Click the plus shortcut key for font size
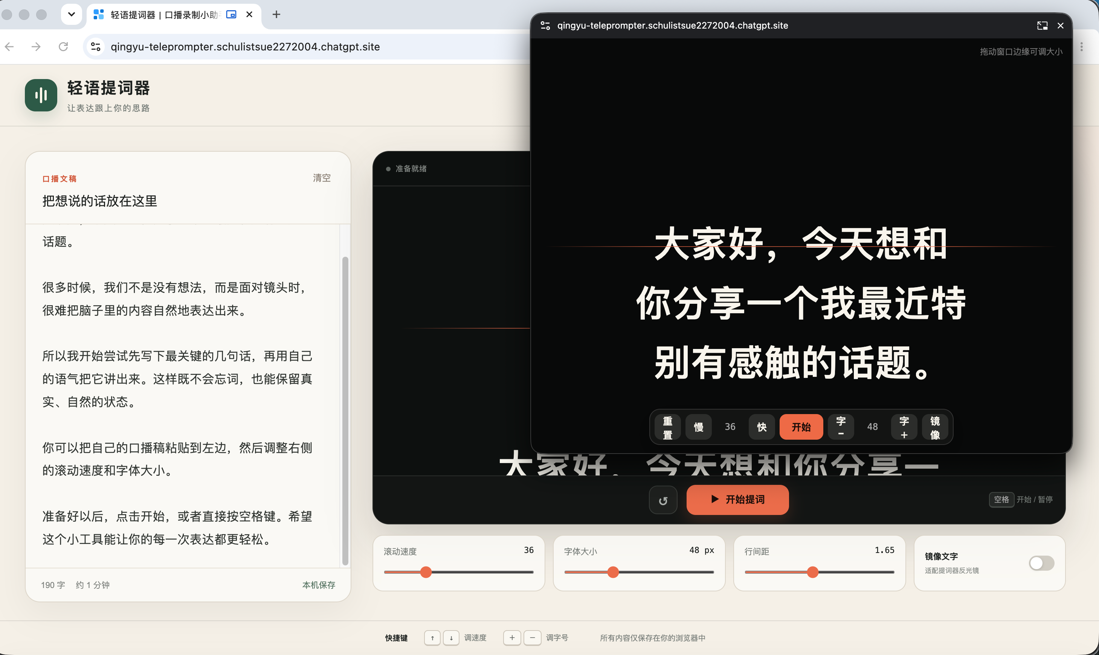 pyautogui.click(x=512, y=638)
